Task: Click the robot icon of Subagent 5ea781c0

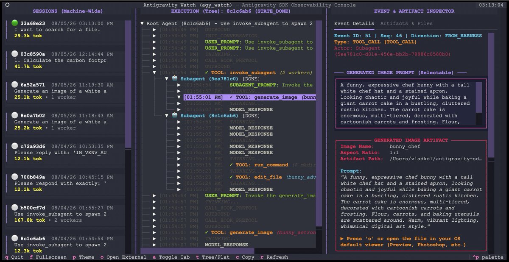Action: (x=174, y=79)
